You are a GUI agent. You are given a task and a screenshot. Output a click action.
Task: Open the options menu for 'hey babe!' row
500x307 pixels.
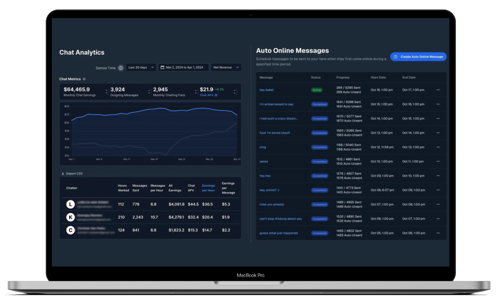438,90
